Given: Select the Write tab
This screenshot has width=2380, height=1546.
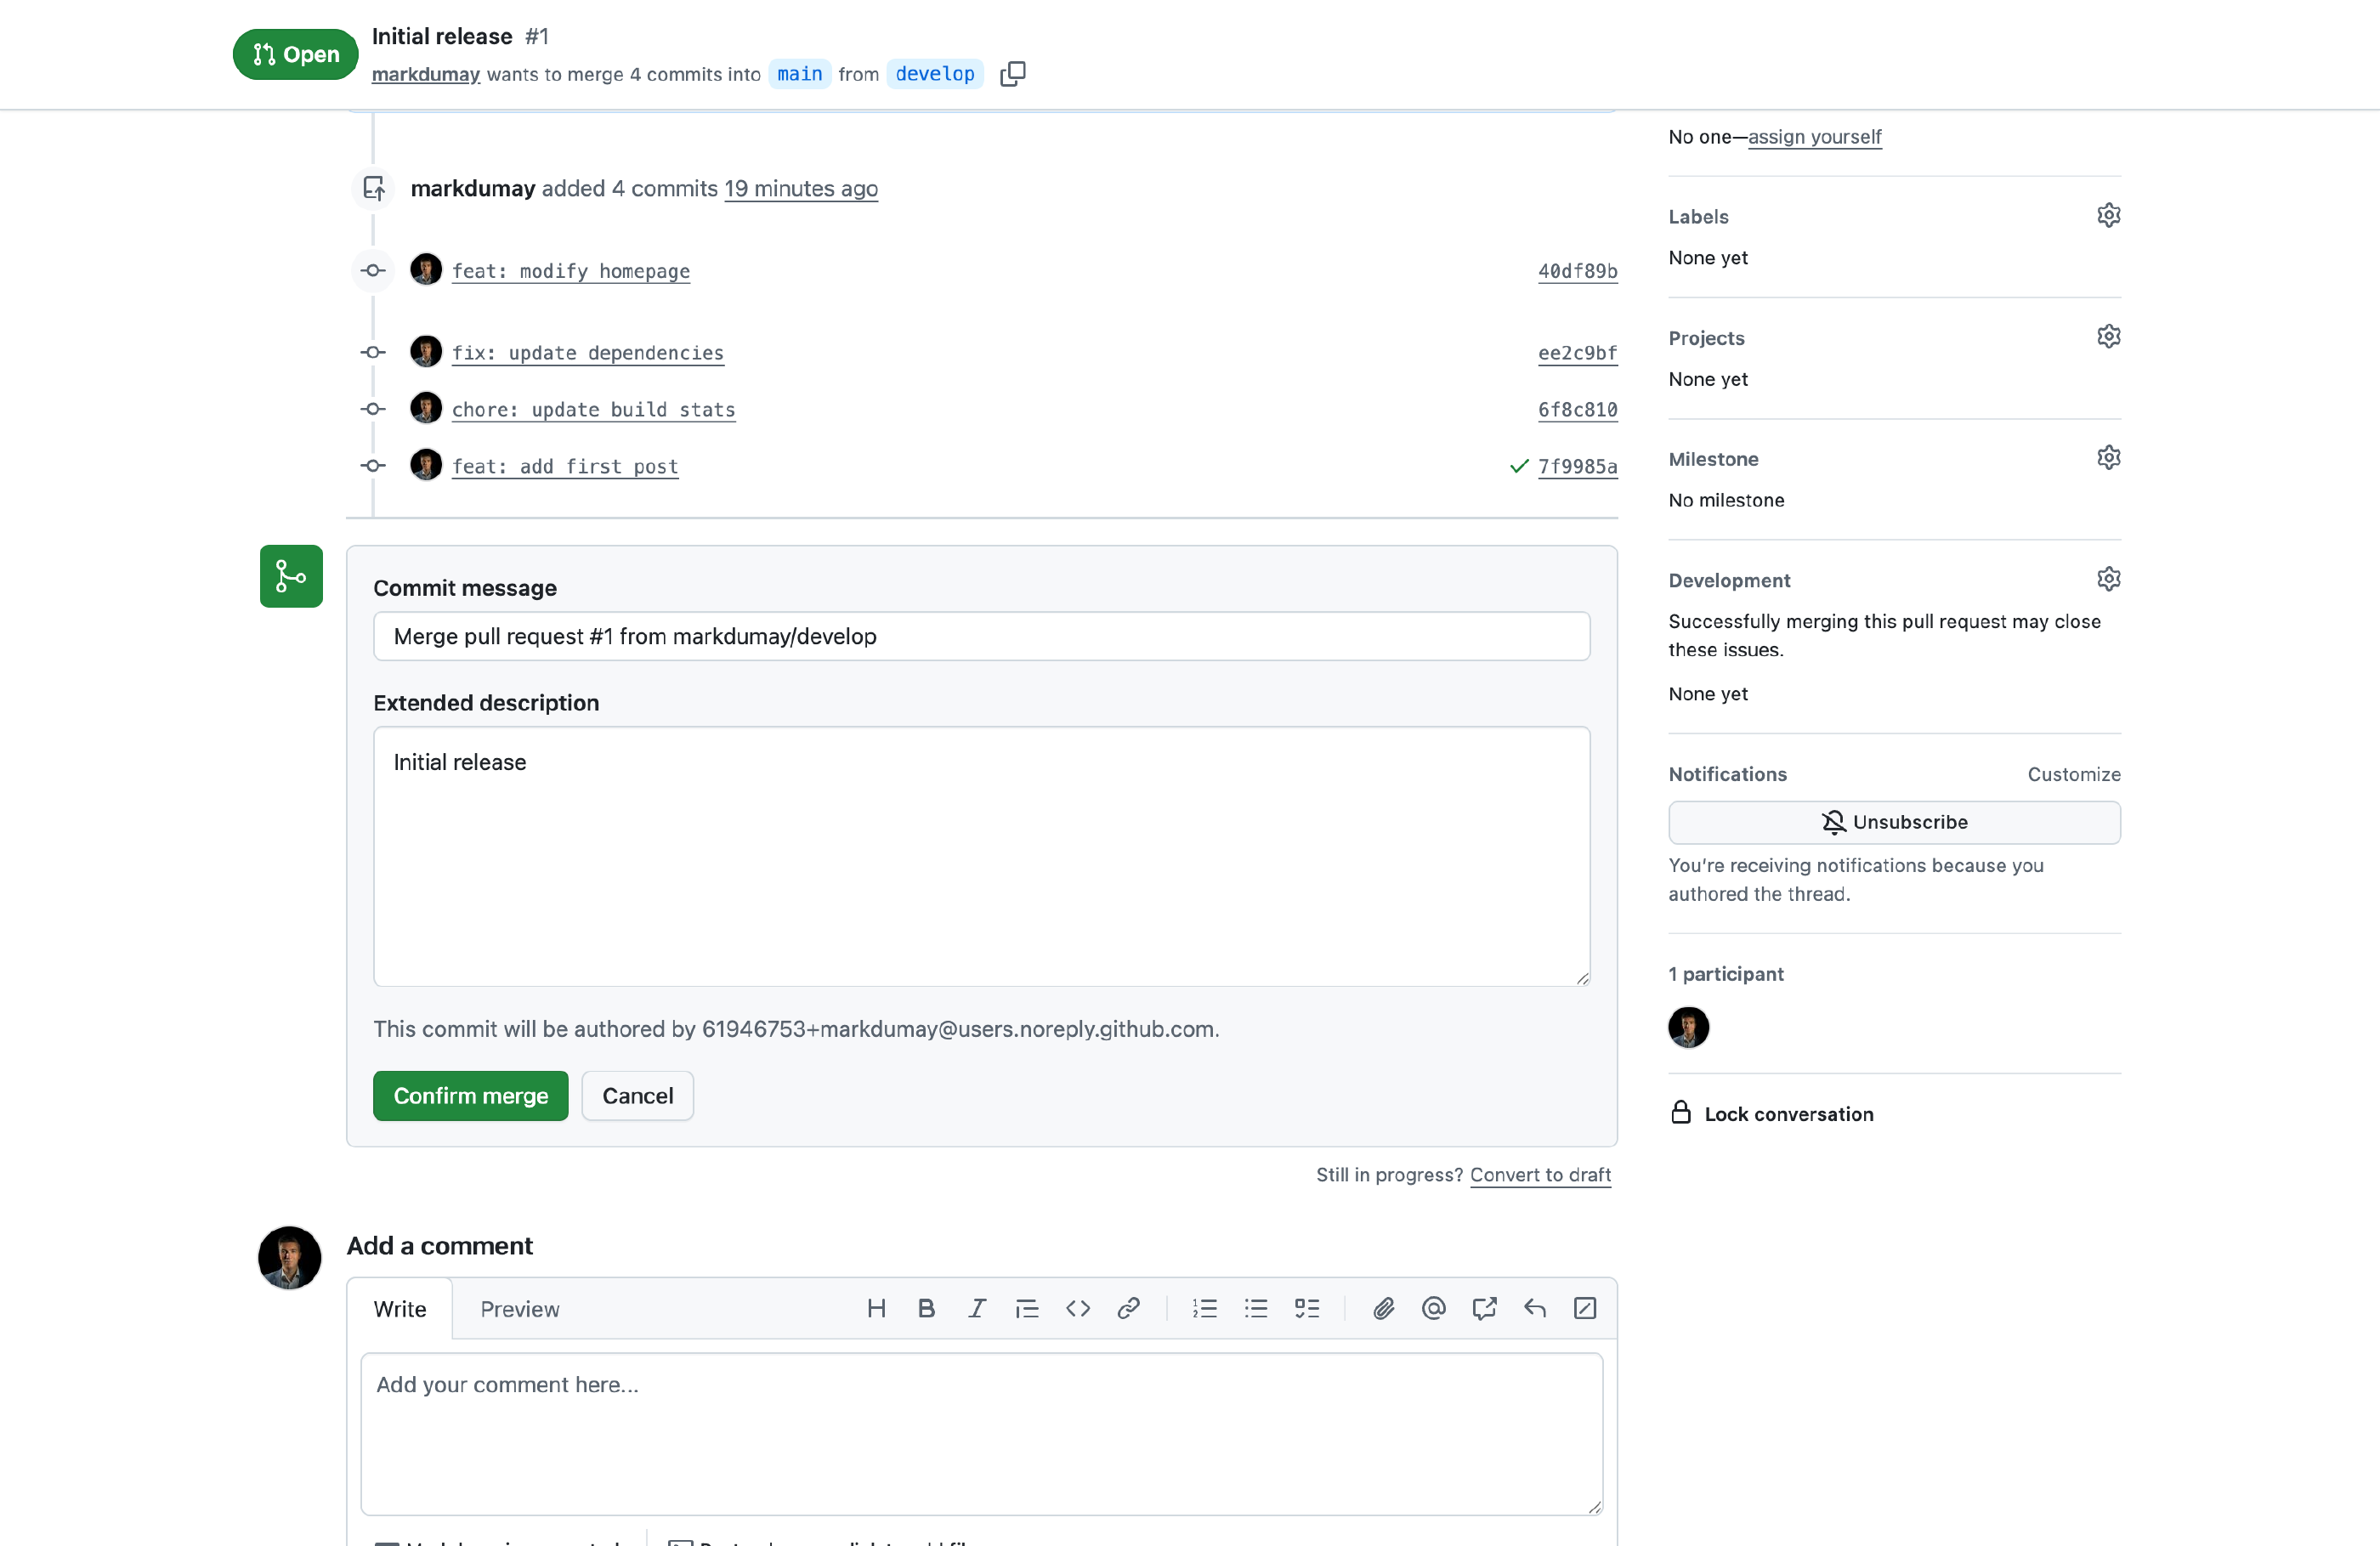Looking at the screenshot, I should 399,1309.
